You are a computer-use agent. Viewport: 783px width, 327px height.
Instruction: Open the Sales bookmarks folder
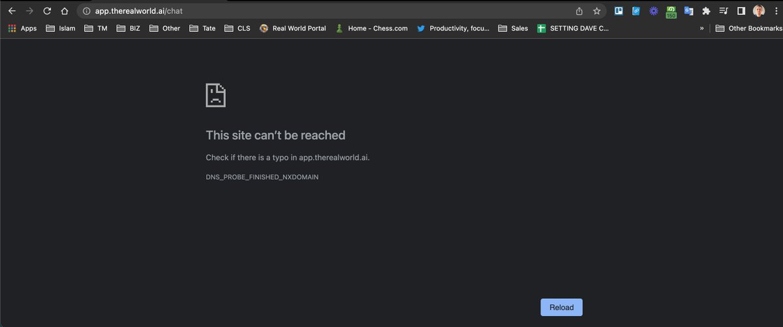(513, 29)
